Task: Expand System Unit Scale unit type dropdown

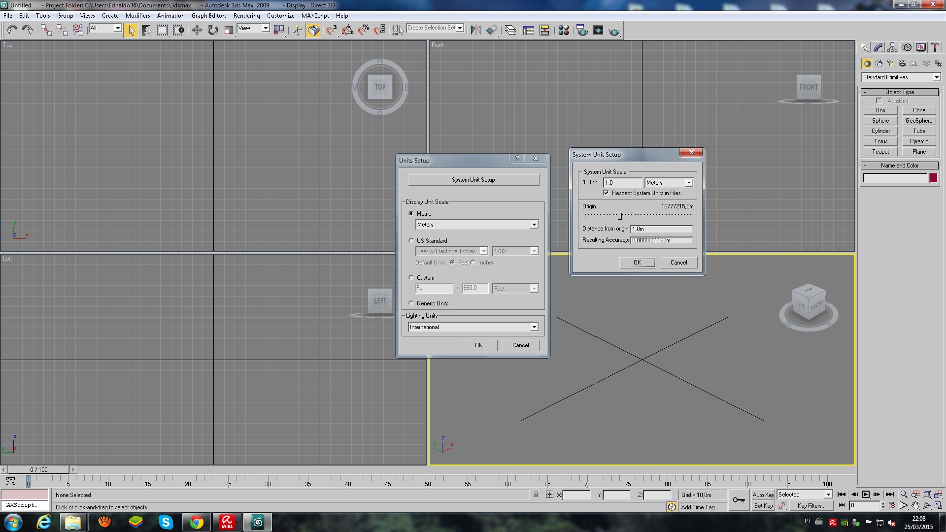Action: click(688, 183)
